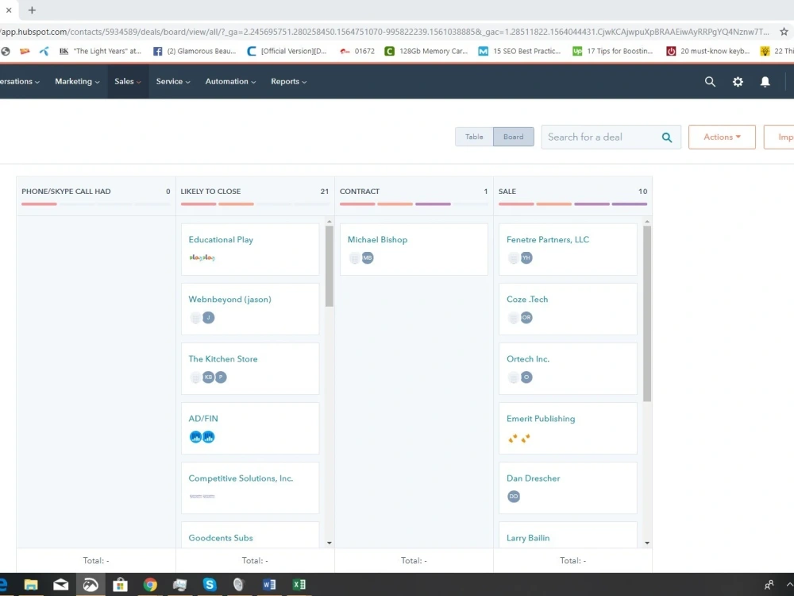The width and height of the screenshot is (794, 596).
Task: Open Excel from the taskbar
Action: pos(299,585)
